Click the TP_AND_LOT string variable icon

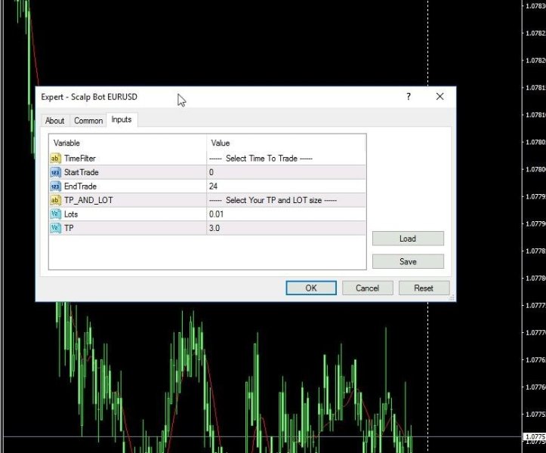tap(55, 200)
